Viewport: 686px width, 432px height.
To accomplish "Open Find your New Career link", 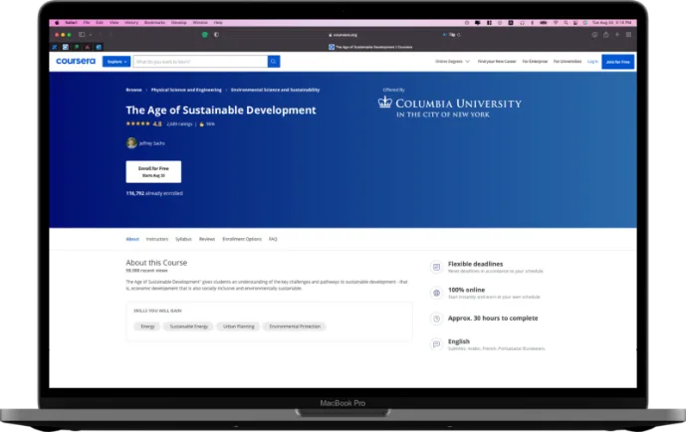I will click(497, 62).
